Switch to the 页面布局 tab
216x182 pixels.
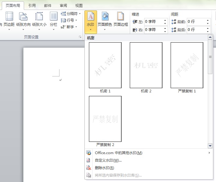point(13,5)
